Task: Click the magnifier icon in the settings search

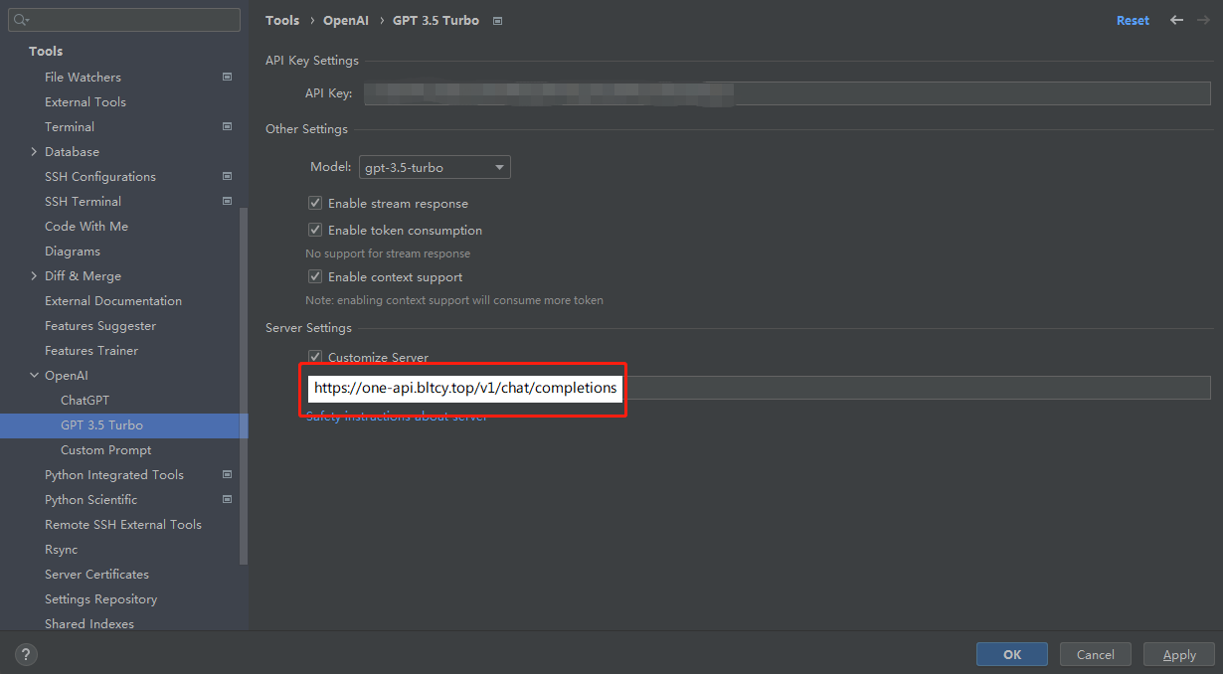Action: pos(21,20)
